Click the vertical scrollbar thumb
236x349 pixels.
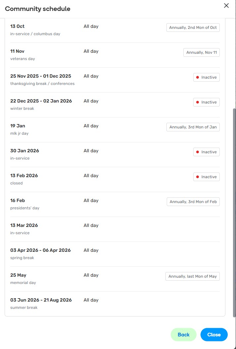coord(234,212)
